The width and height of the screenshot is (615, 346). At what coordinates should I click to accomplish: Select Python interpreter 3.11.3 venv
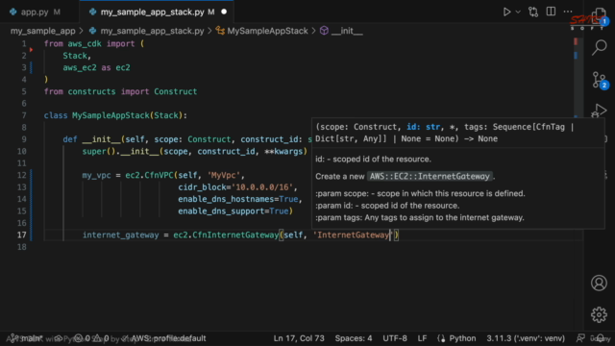526,338
